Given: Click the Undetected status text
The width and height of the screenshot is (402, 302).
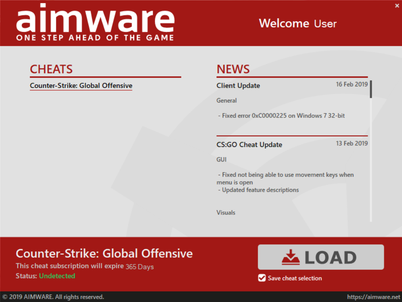Looking at the screenshot, I should point(57,276).
